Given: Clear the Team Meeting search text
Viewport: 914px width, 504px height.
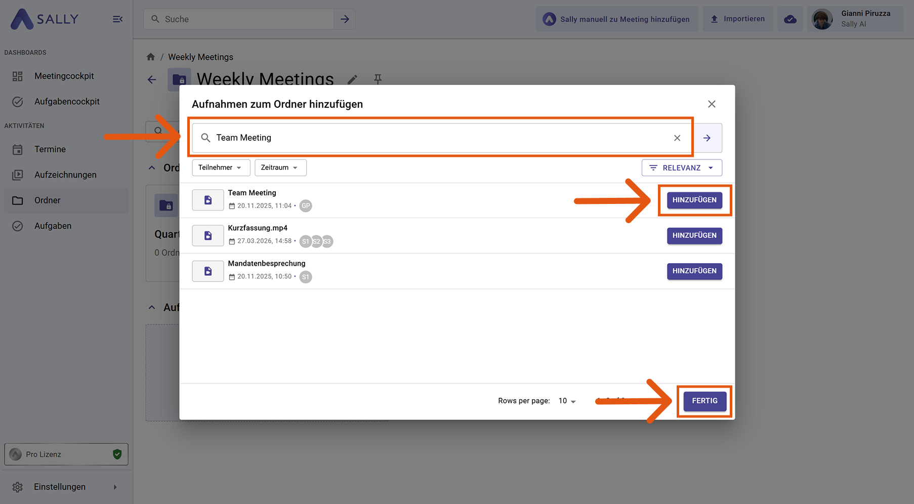Looking at the screenshot, I should [x=677, y=138].
